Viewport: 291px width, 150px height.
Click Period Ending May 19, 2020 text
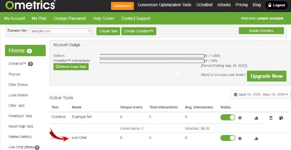pos(224,66)
